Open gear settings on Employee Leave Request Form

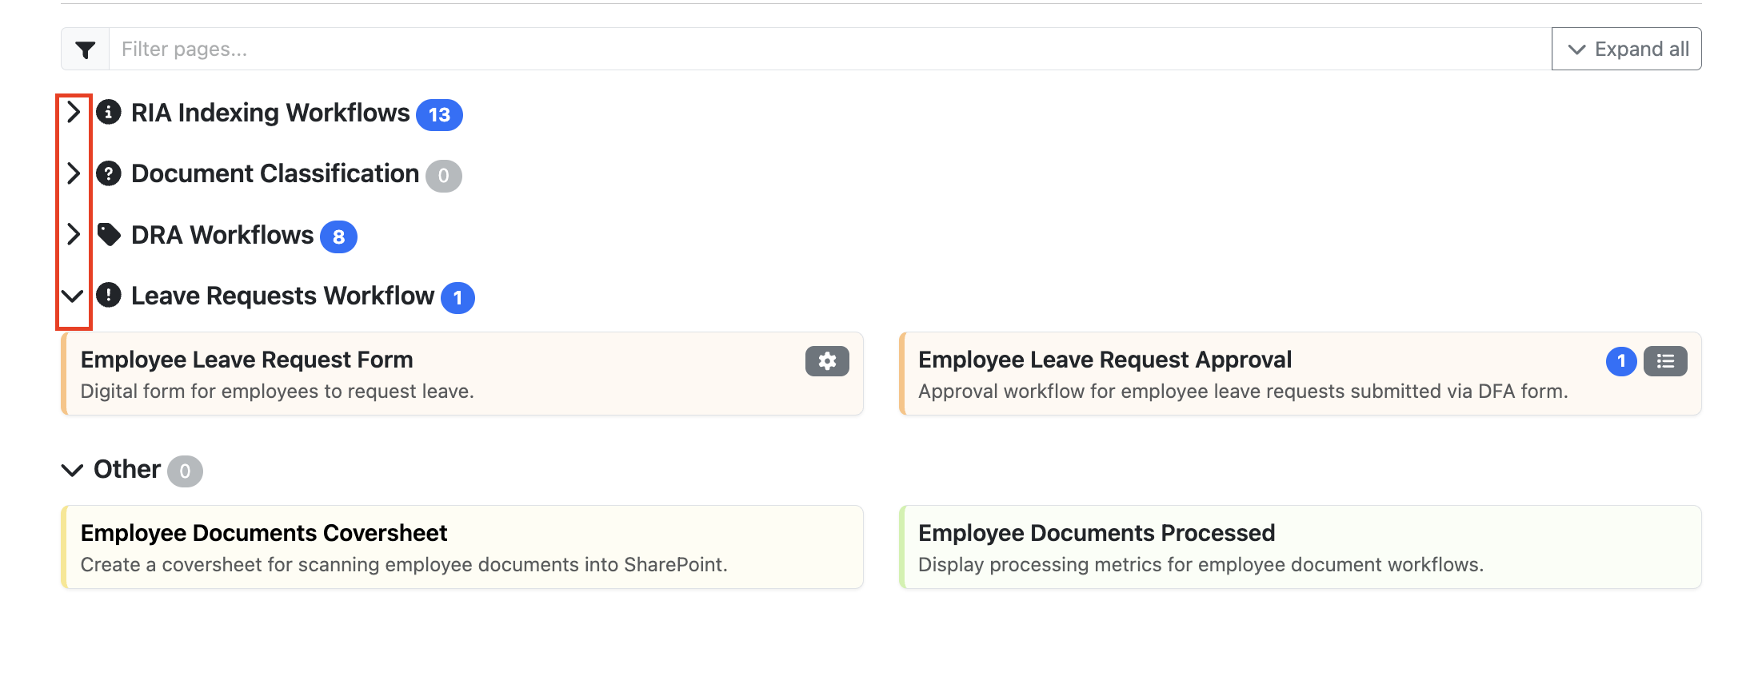827,361
